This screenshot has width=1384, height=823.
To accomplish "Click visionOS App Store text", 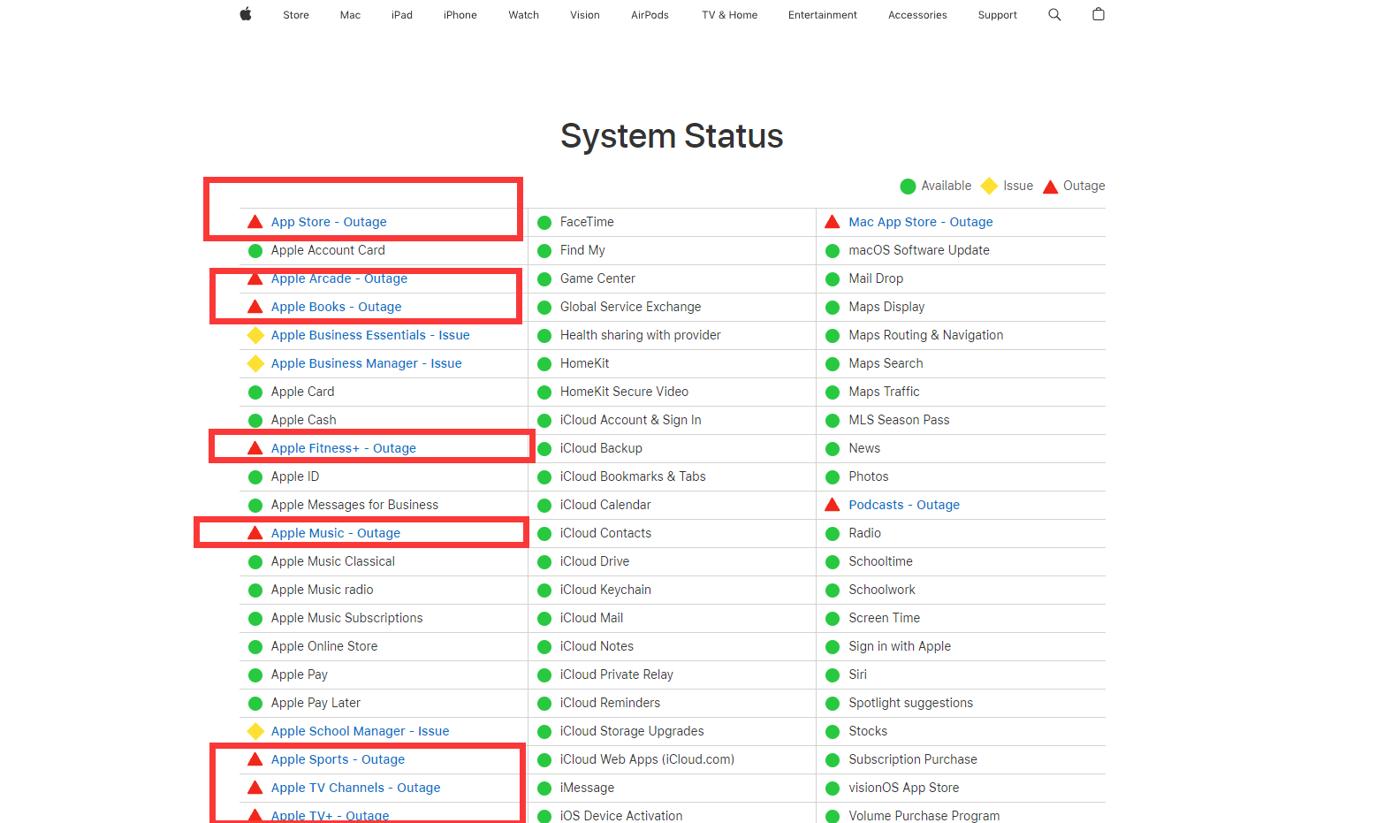I will (x=904, y=788).
